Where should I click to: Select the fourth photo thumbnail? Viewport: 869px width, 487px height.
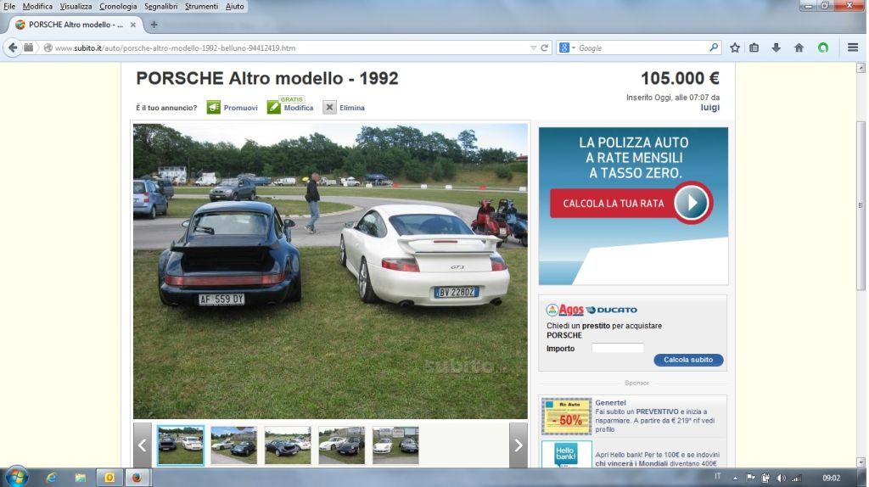pyautogui.click(x=341, y=445)
